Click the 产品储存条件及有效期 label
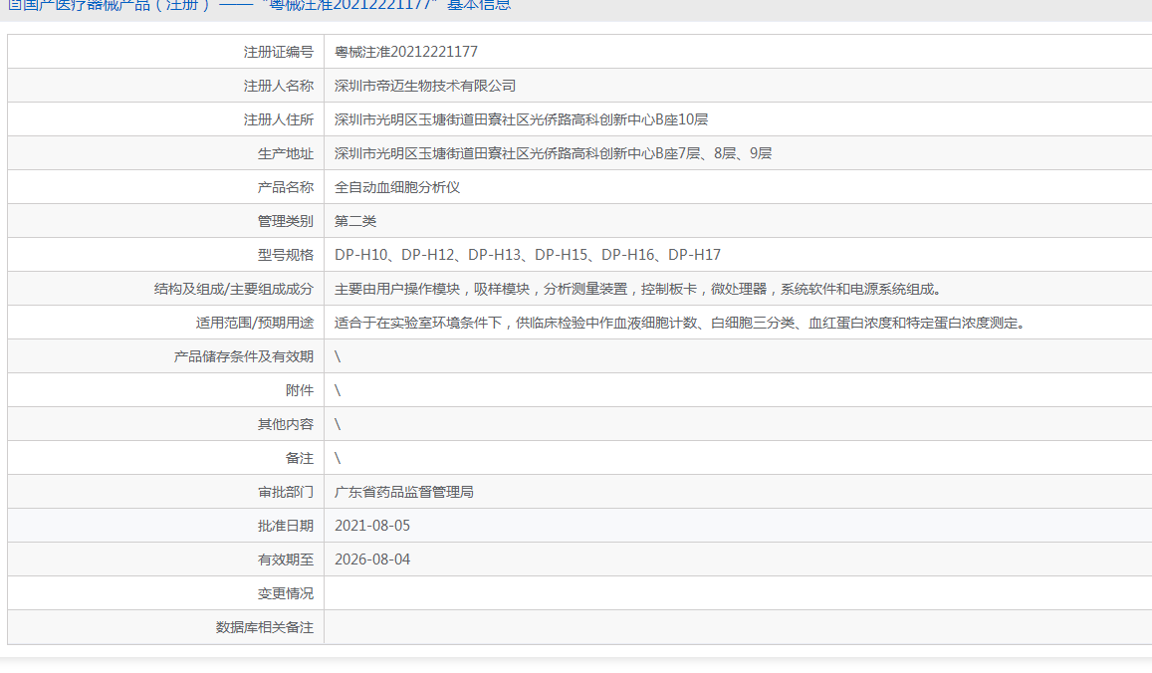The height and width of the screenshot is (673, 1152). pyautogui.click(x=243, y=355)
